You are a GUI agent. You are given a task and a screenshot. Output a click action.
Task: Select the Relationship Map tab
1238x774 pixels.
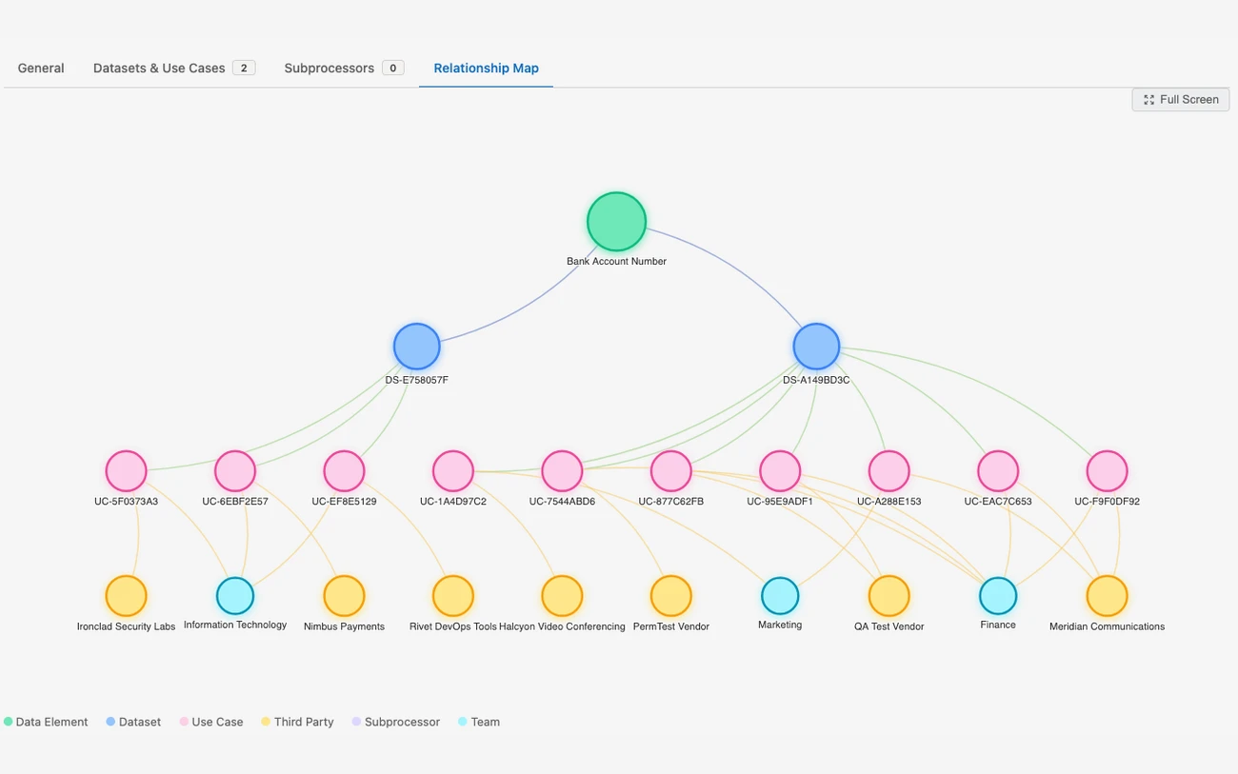[x=486, y=69]
